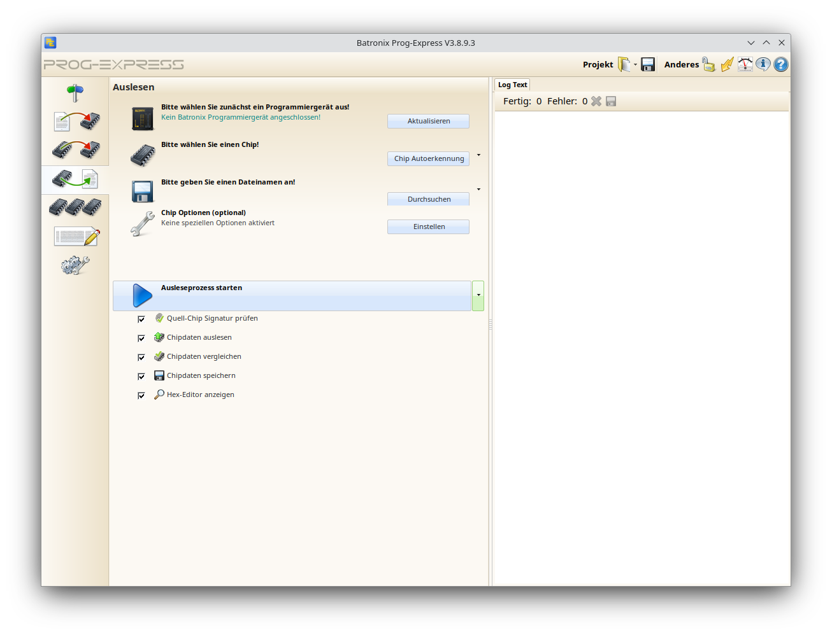Expand the dropdown next to Chip Autoerkennung
This screenshot has width=832, height=635.
pos(478,155)
